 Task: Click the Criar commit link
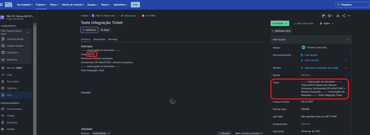point(311,60)
